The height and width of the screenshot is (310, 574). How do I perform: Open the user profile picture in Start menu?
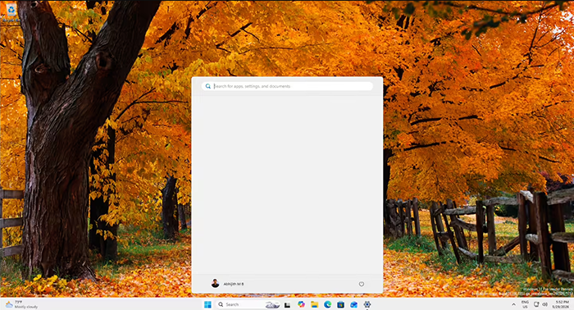215,284
